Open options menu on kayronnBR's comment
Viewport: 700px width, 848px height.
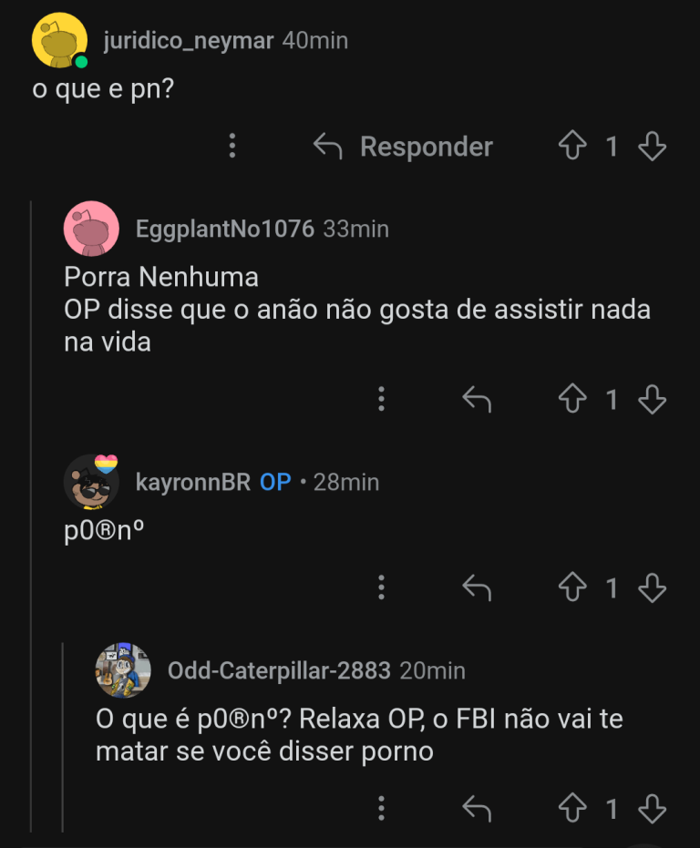(x=381, y=588)
